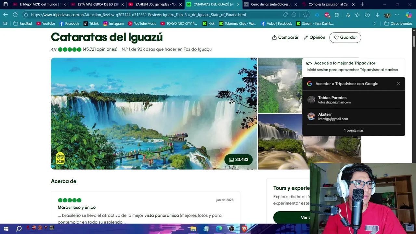
Task: Open Tobironic Clips bookmark
Action: click(238, 23)
